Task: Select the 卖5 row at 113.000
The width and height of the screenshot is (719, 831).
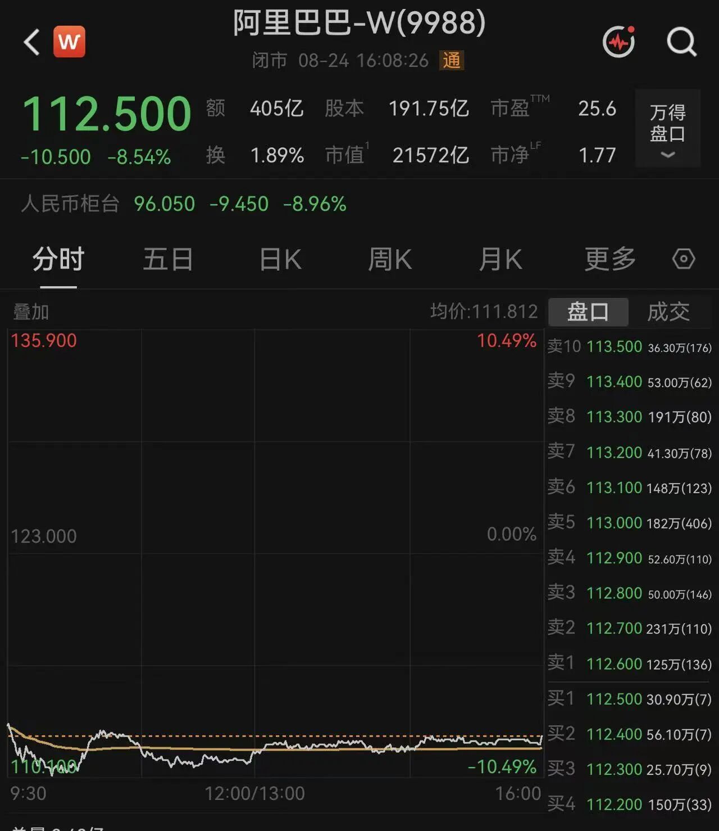Action: click(x=630, y=523)
